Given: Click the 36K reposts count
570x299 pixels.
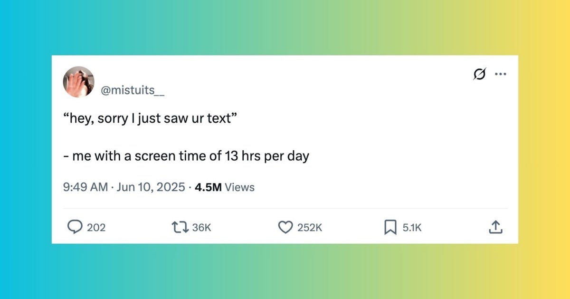Looking at the screenshot, I should point(201,228).
